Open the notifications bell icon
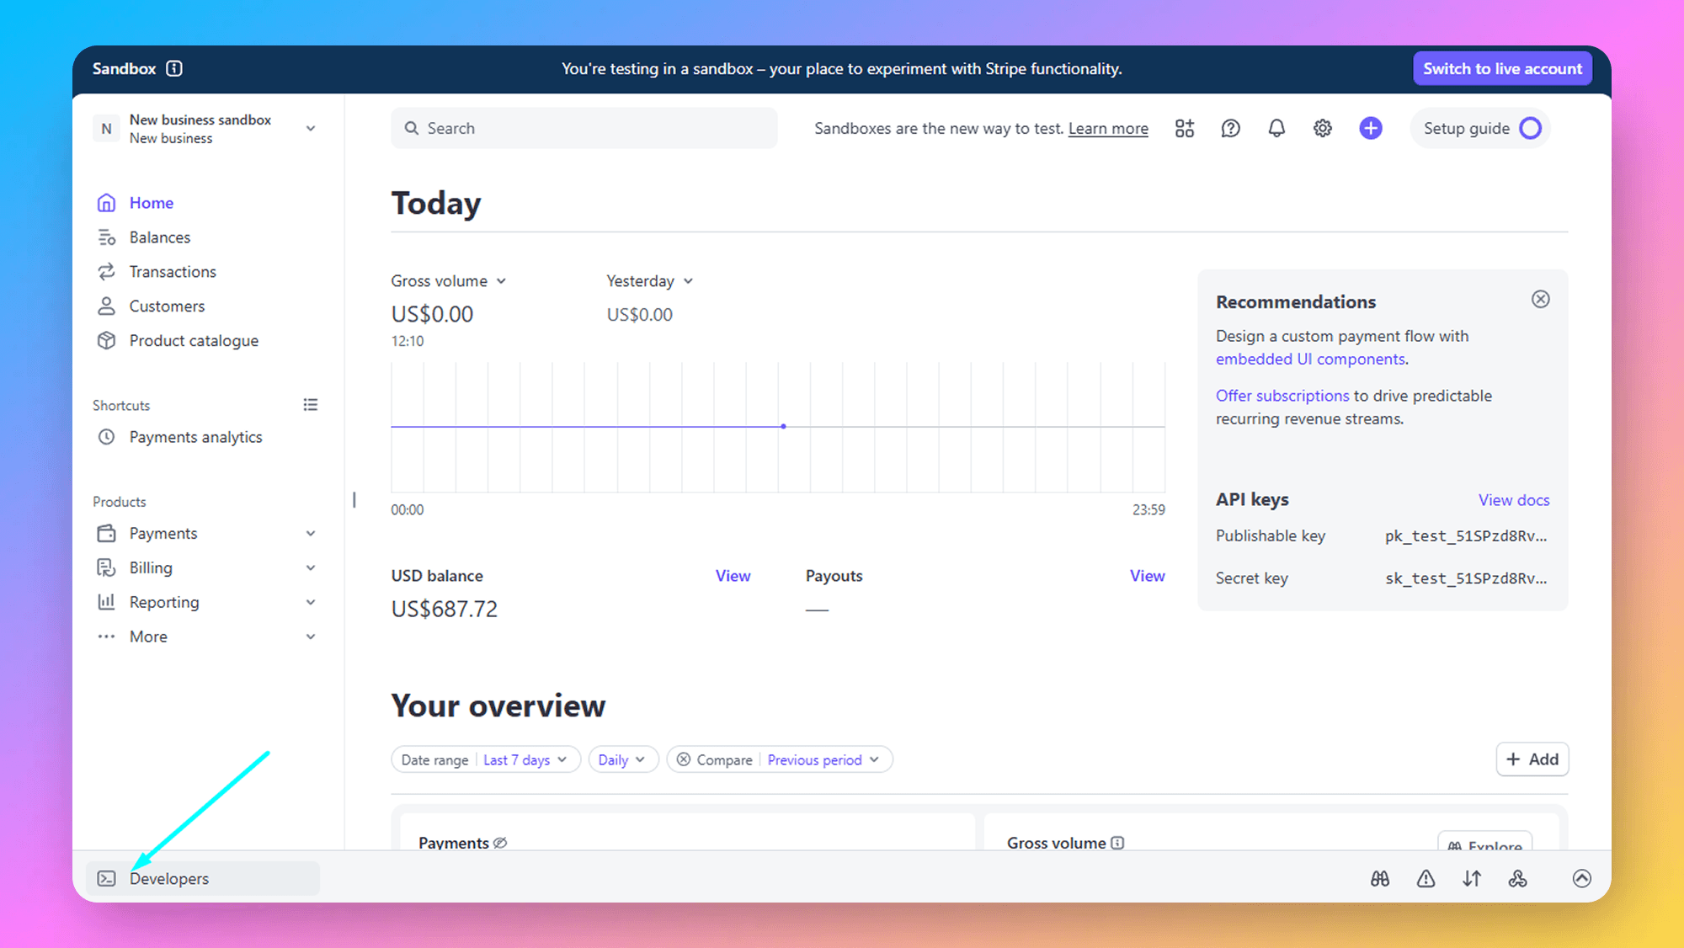This screenshot has height=948, width=1684. (x=1276, y=128)
